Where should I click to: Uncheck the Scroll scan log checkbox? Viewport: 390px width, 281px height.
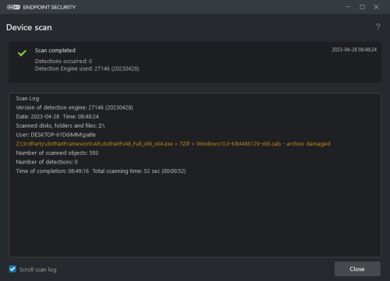coord(12,269)
